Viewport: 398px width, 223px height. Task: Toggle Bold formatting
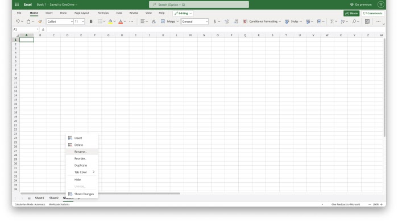point(91,22)
